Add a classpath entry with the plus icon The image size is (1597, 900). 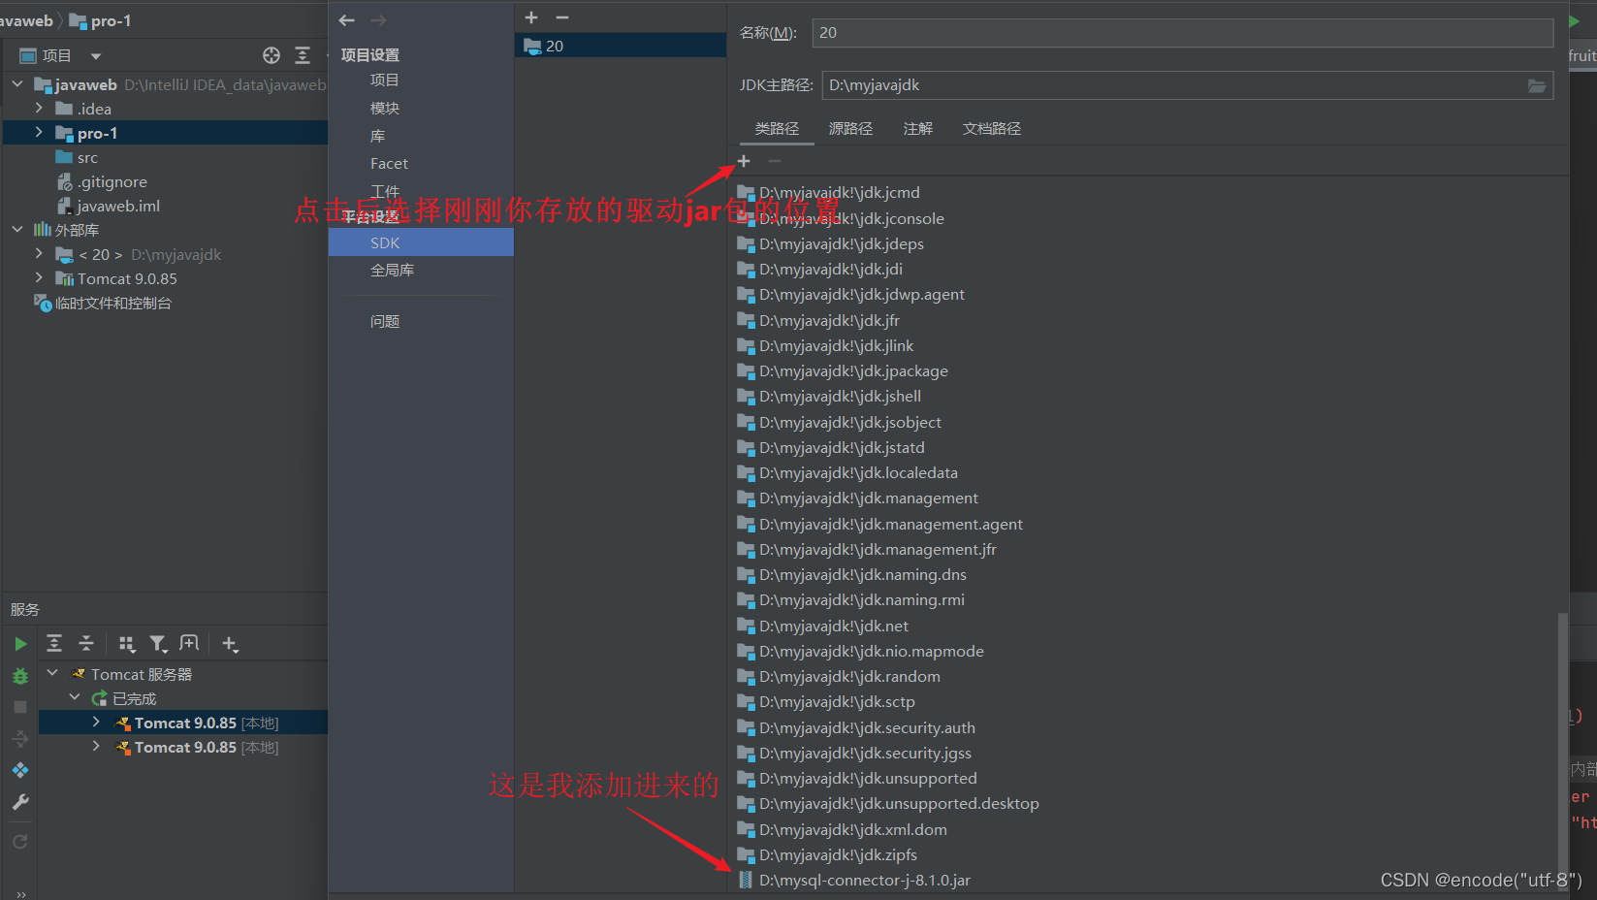743,161
